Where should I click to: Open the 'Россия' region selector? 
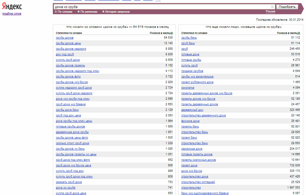271,11
